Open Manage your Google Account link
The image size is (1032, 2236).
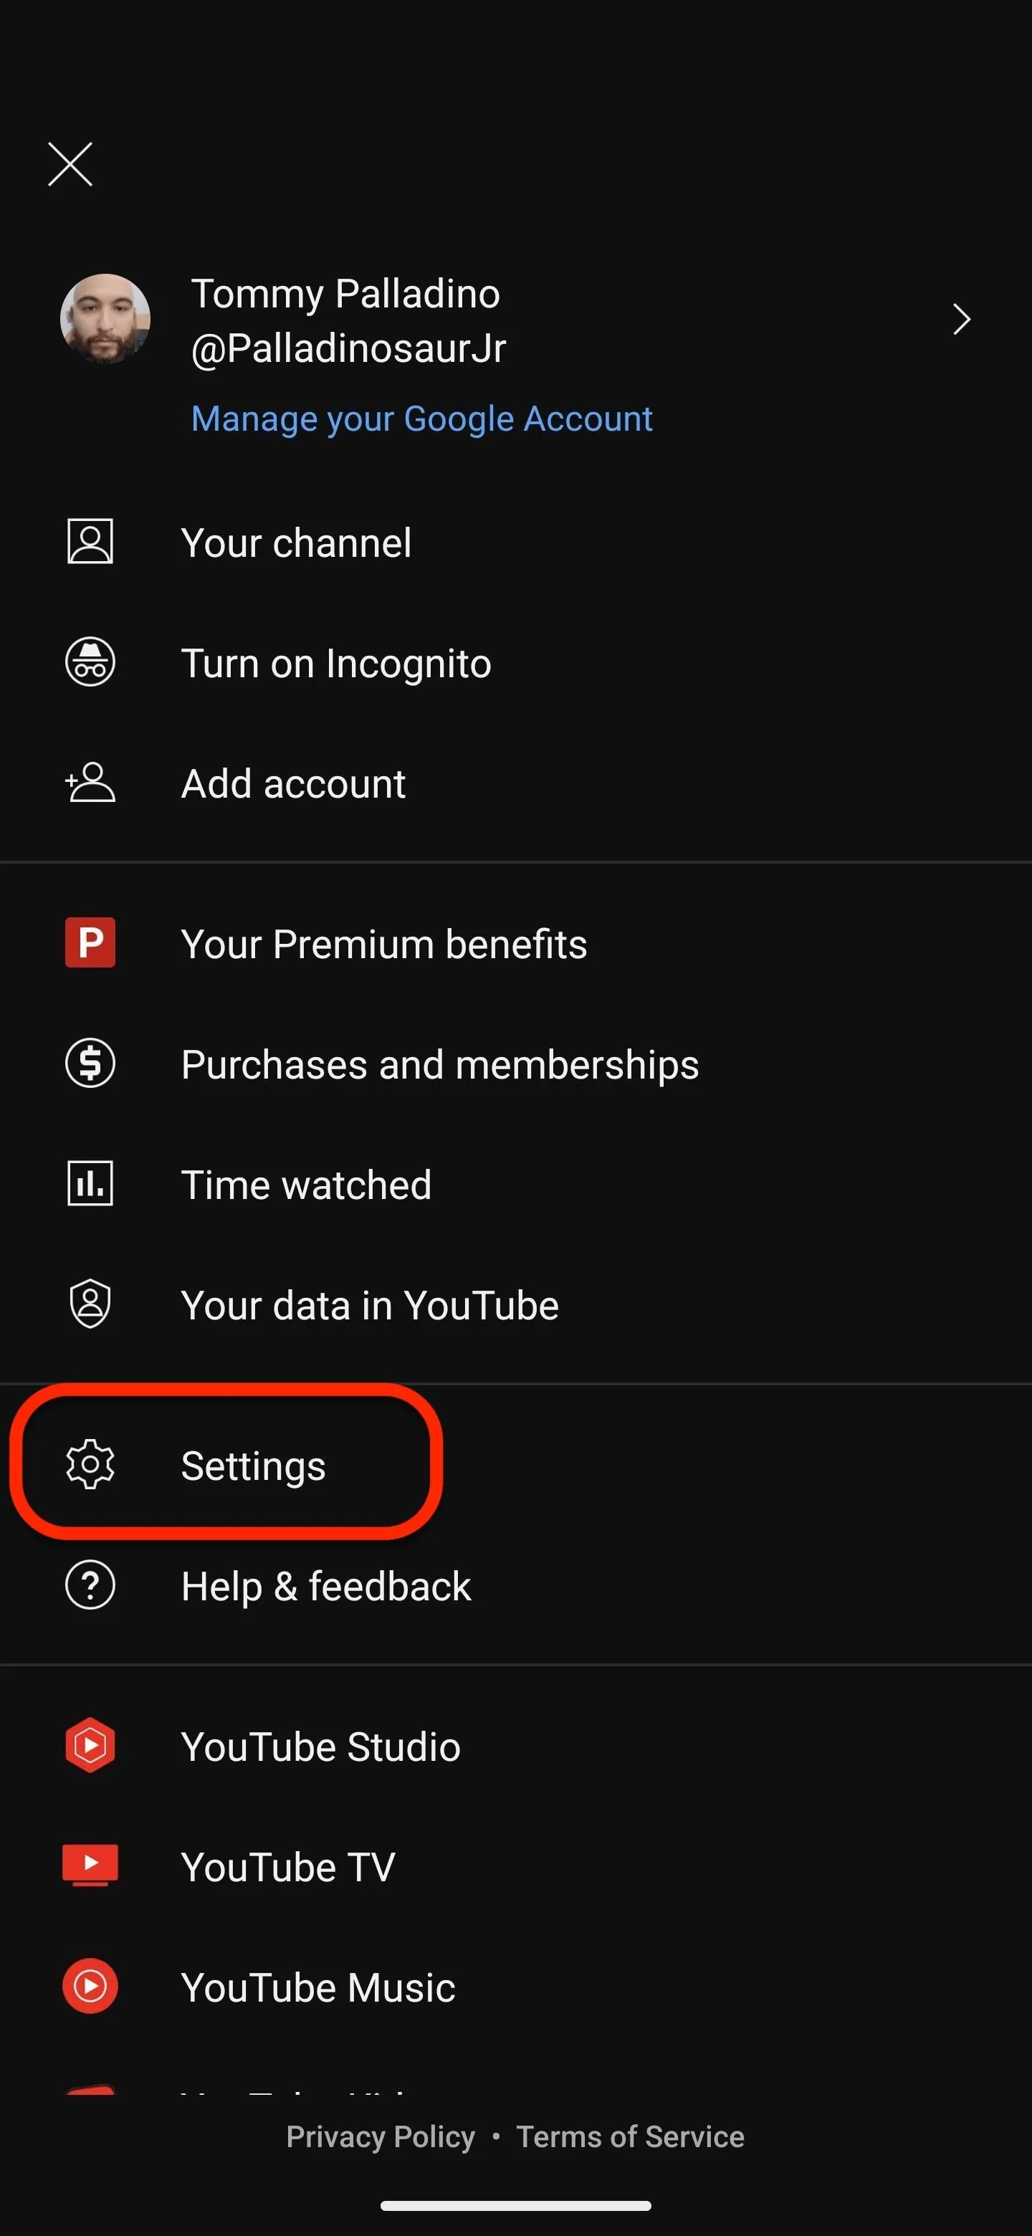tap(422, 419)
